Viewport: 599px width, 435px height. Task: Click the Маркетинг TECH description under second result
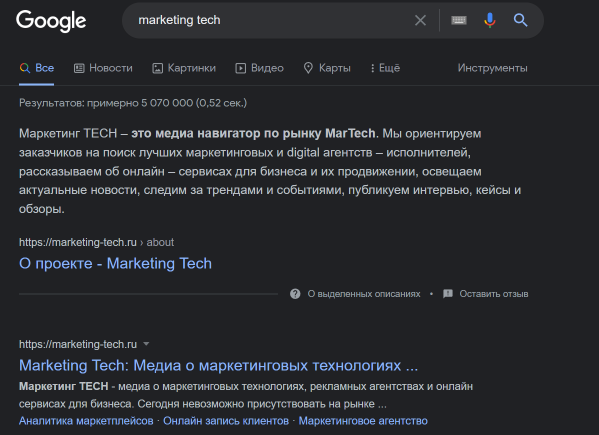tap(246, 395)
